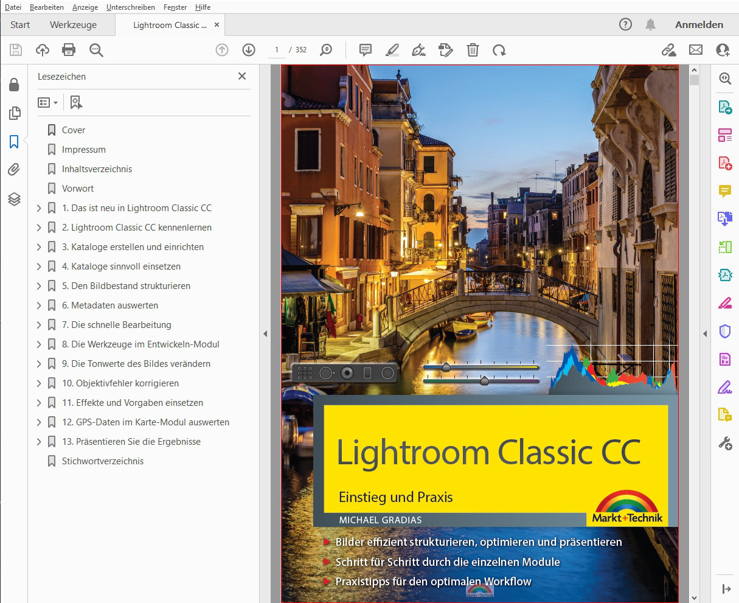Rotate the page with rotate icon
This screenshot has width=739, height=603.
point(499,50)
